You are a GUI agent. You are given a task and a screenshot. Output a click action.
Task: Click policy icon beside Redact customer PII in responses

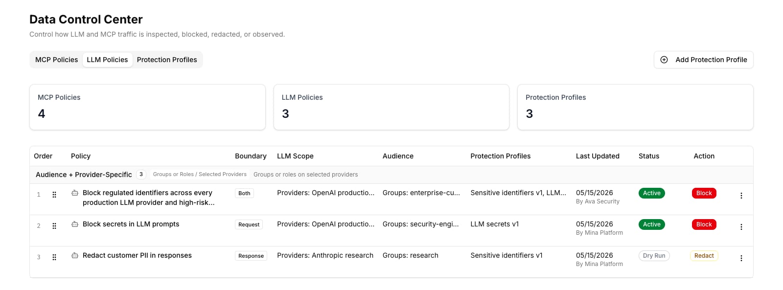(75, 255)
